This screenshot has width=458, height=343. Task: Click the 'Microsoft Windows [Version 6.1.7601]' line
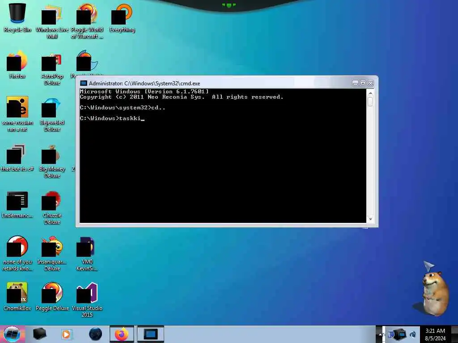click(x=144, y=92)
